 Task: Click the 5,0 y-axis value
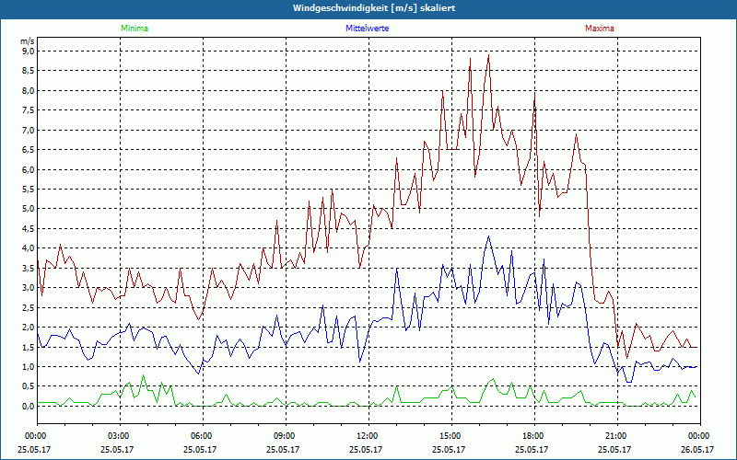click(29, 209)
